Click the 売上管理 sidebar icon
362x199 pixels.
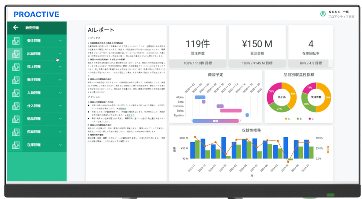pos(15,67)
